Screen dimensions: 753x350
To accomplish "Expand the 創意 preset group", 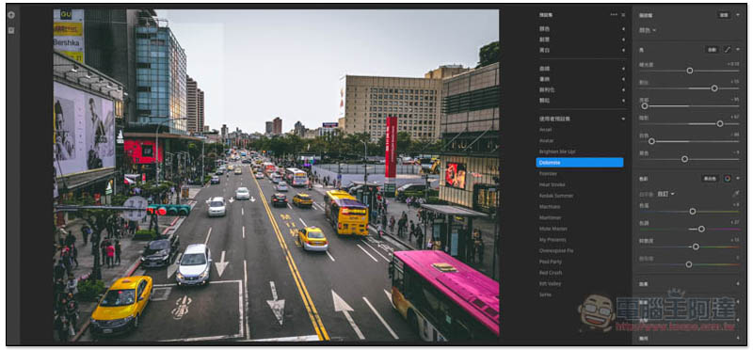I will coord(623,40).
